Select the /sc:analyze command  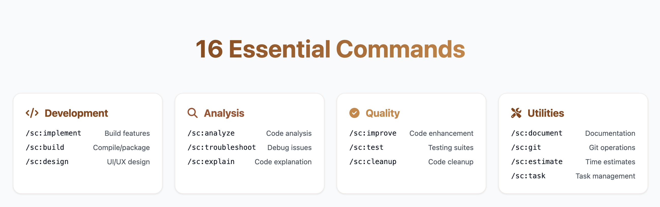pos(211,133)
